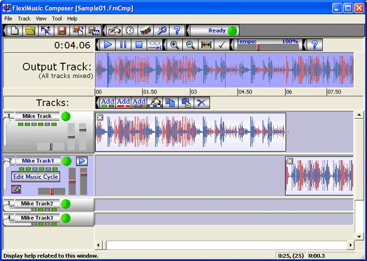Open settings with the wrench icon
This screenshot has width=367, height=261.
click(x=161, y=30)
